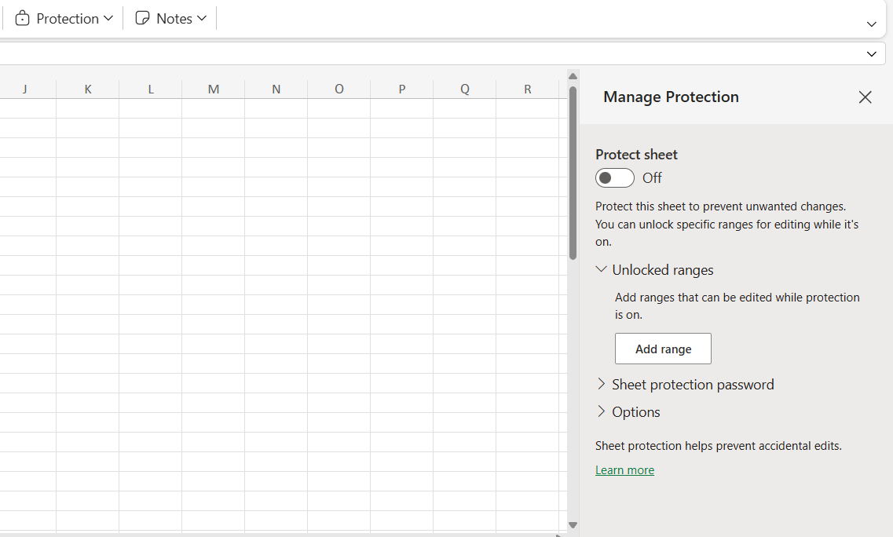893x537 pixels.
Task: Click the Add range button
Action: pyautogui.click(x=663, y=349)
